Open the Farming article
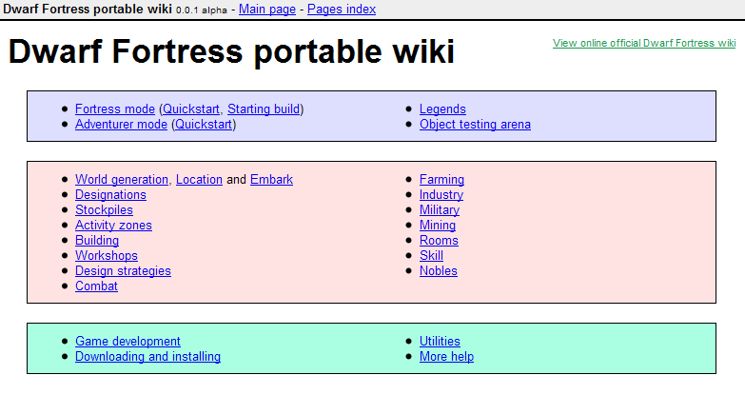745x395 pixels. point(441,180)
